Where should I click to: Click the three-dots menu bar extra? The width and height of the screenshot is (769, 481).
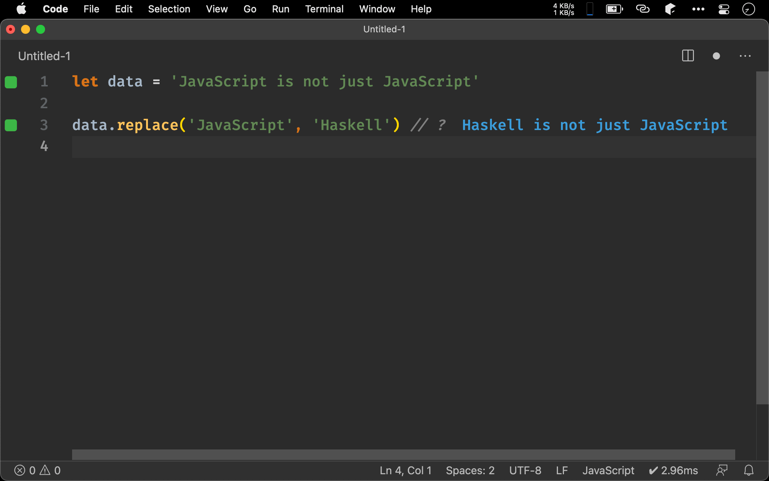click(x=698, y=9)
